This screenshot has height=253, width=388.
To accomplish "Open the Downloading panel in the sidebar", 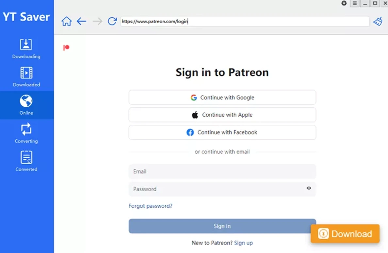I will pyautogui.click(x=26, y=48).
